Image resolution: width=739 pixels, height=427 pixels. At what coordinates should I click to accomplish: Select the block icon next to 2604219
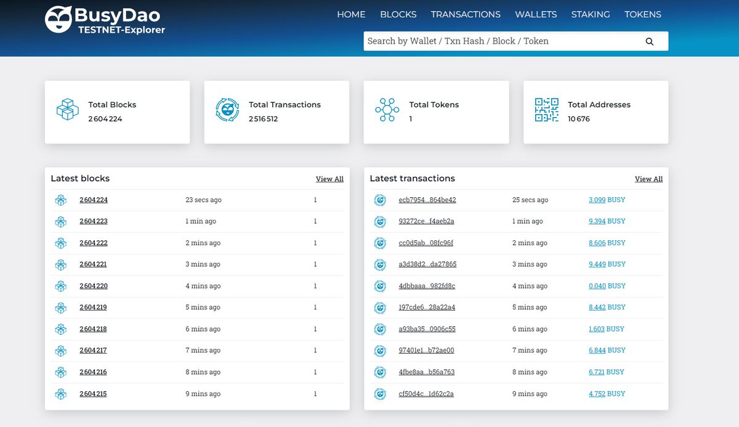(x=60, y=307)
